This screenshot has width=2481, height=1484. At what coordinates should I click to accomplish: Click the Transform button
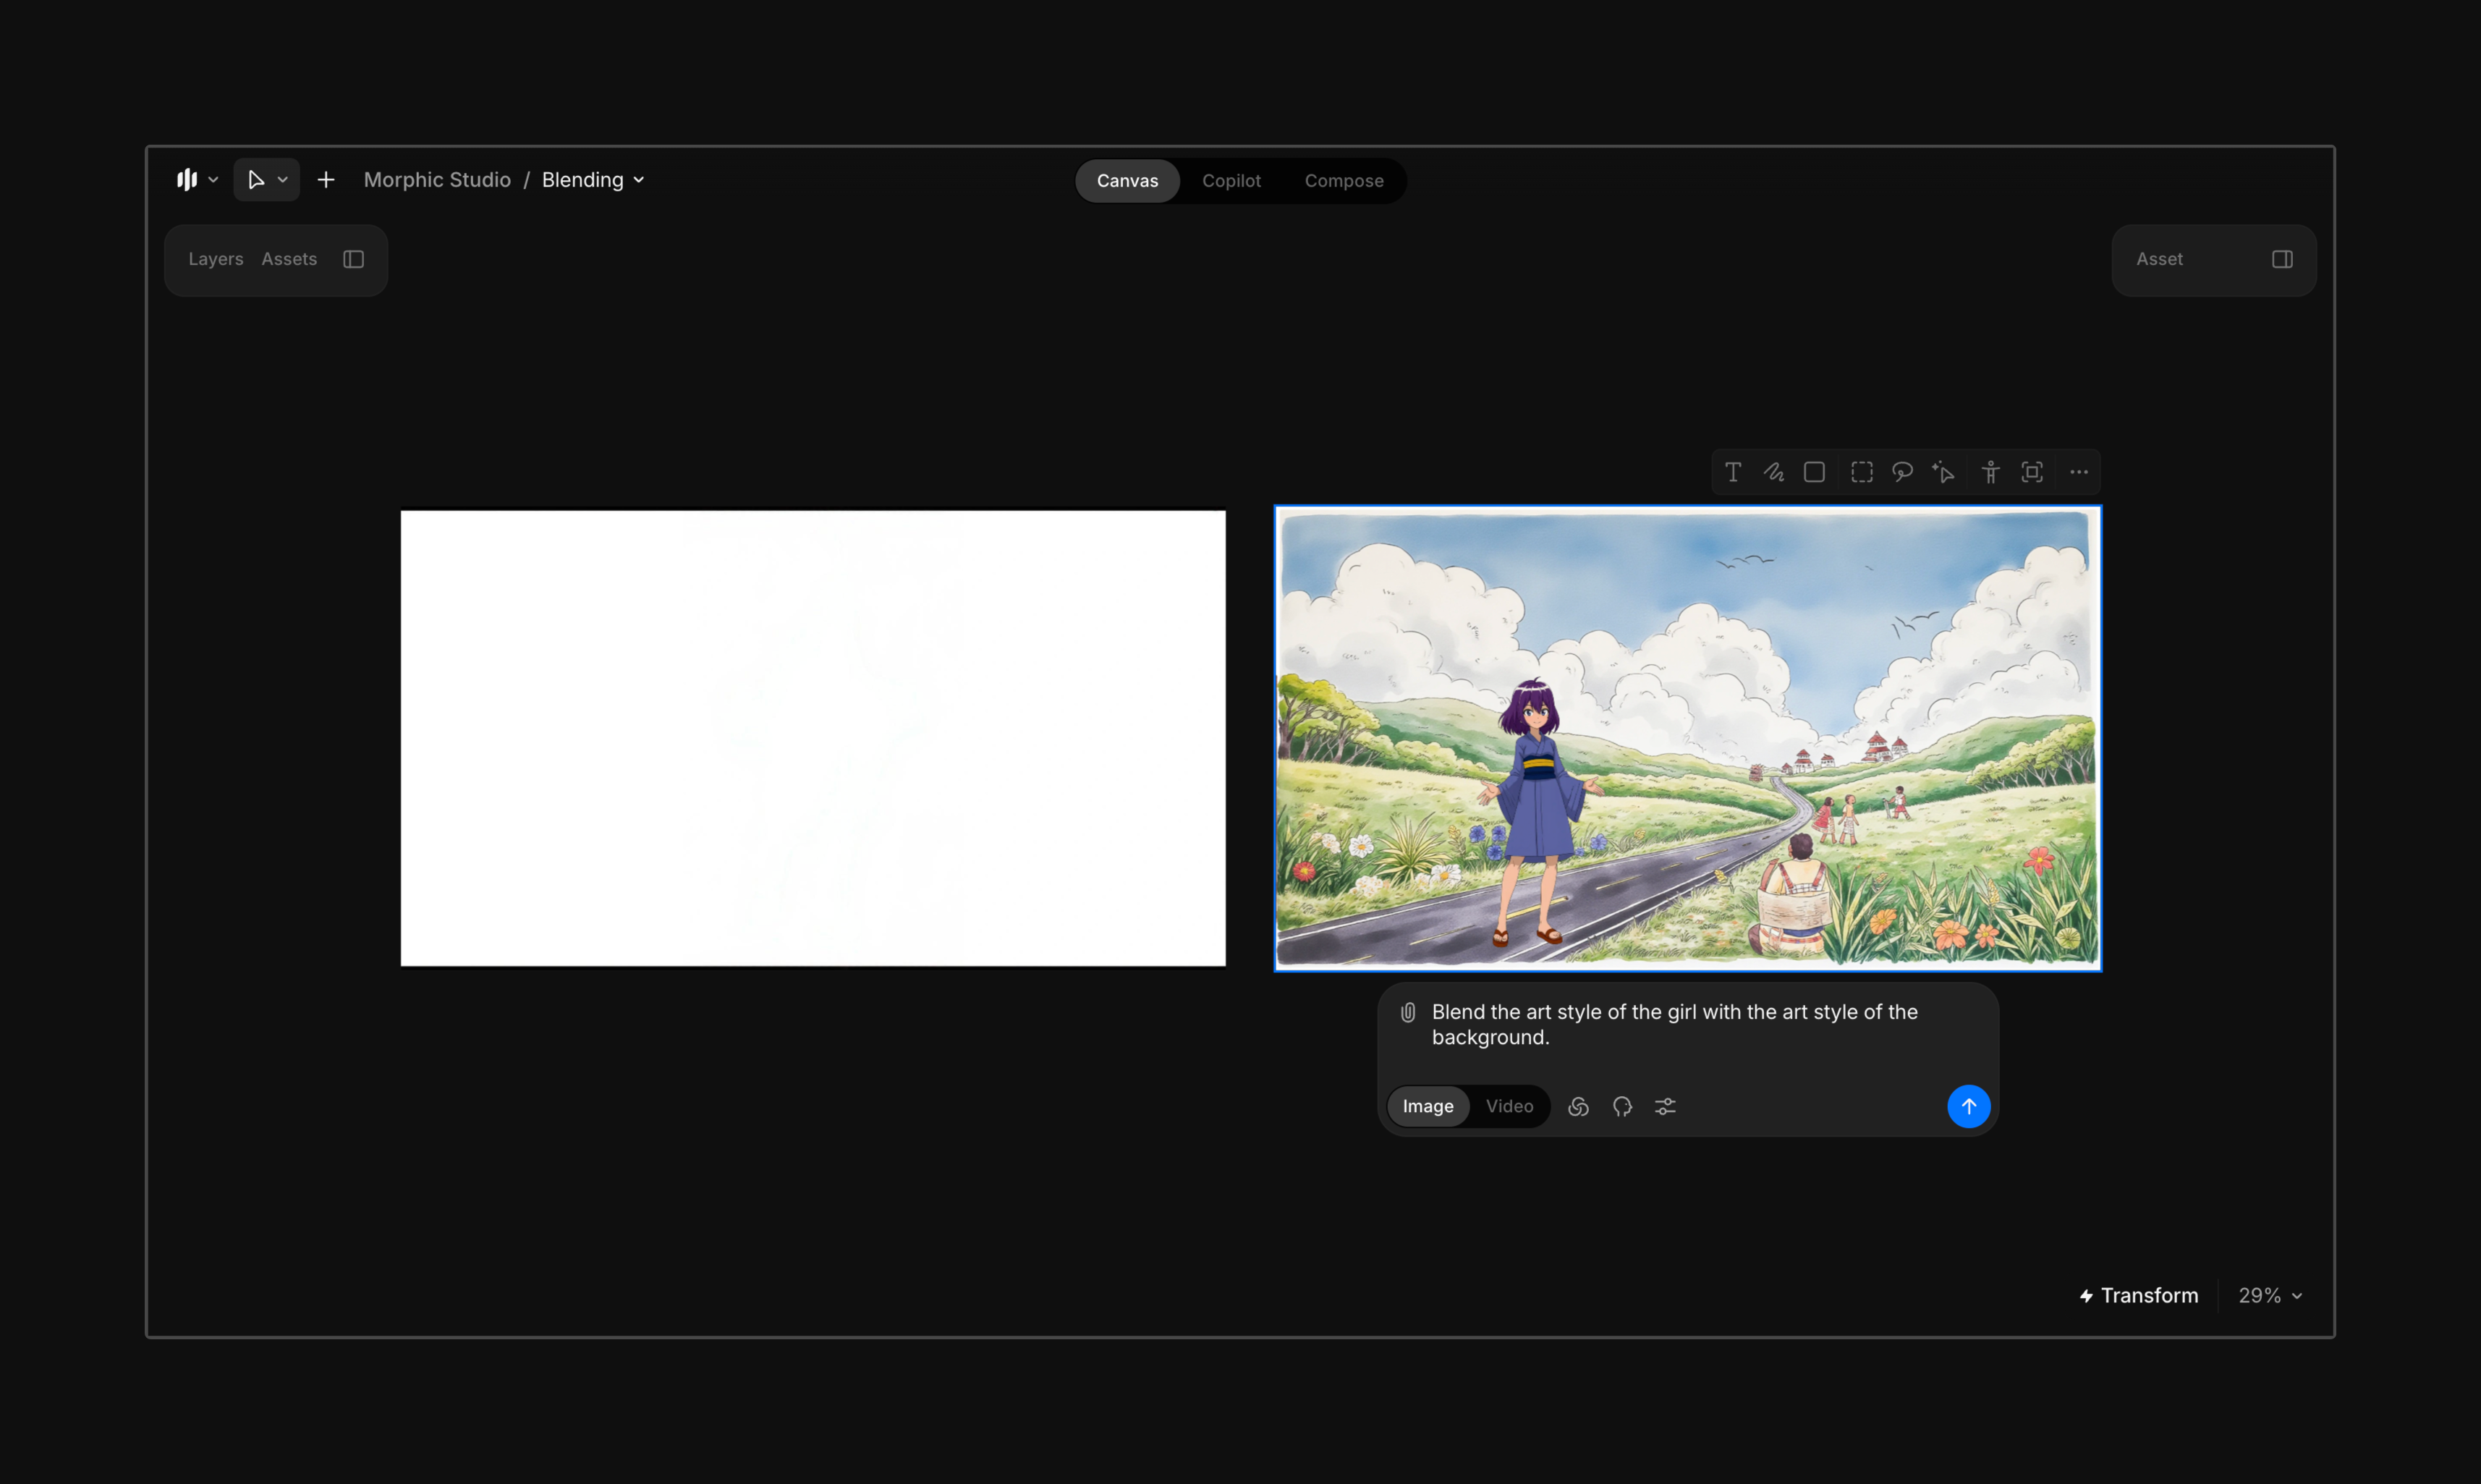pos(2139,1295)
